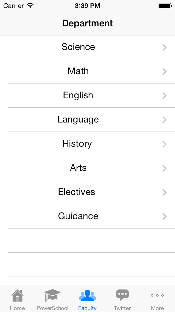Screen dimensions: 175x312
Task: Select the Faculty people icon
Action: click(x=87, y=296)
